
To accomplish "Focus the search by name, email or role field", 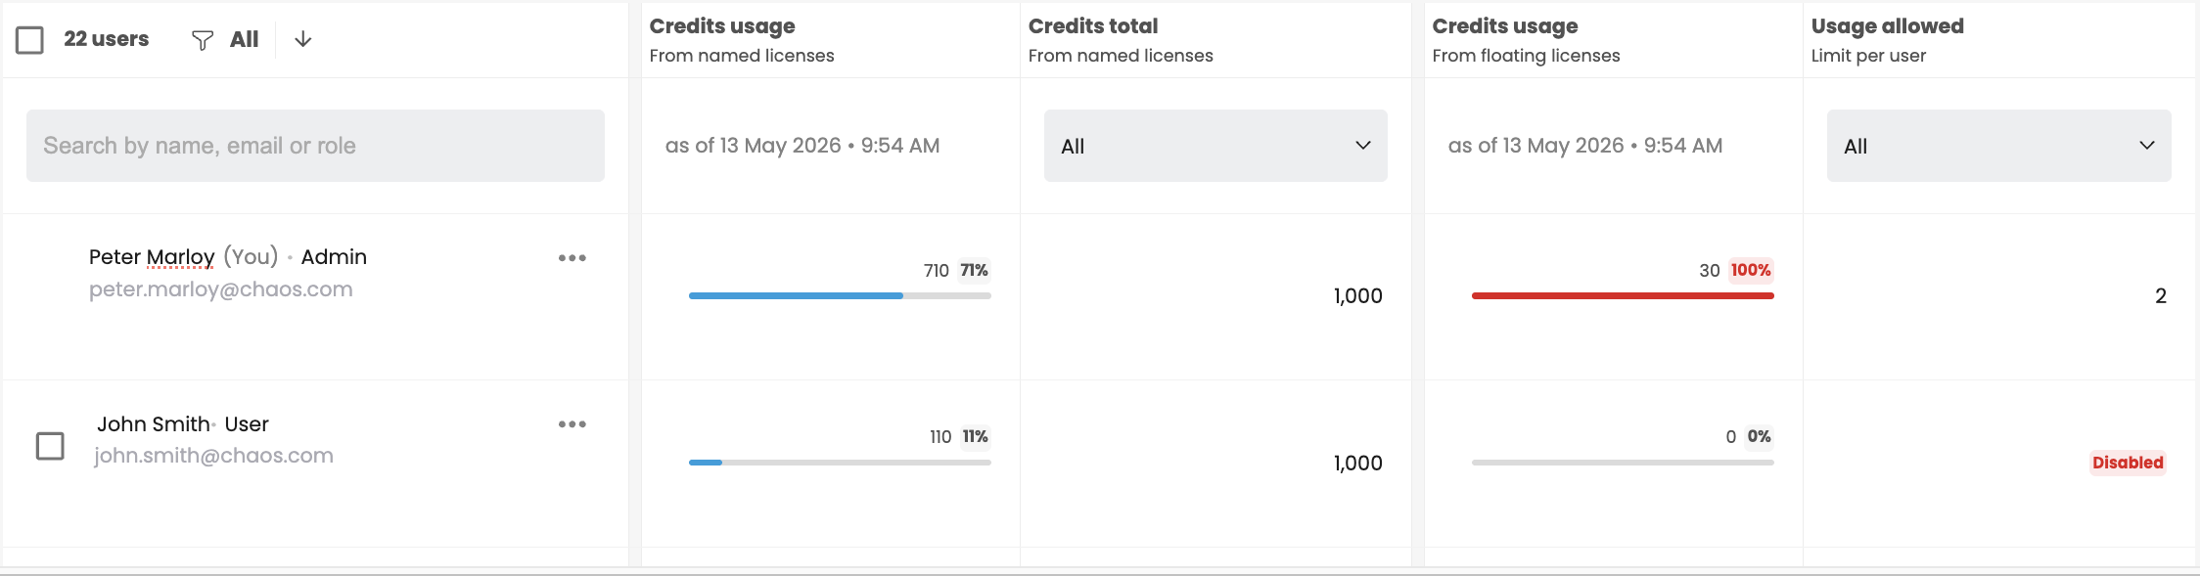I will (x=315, y=146).
